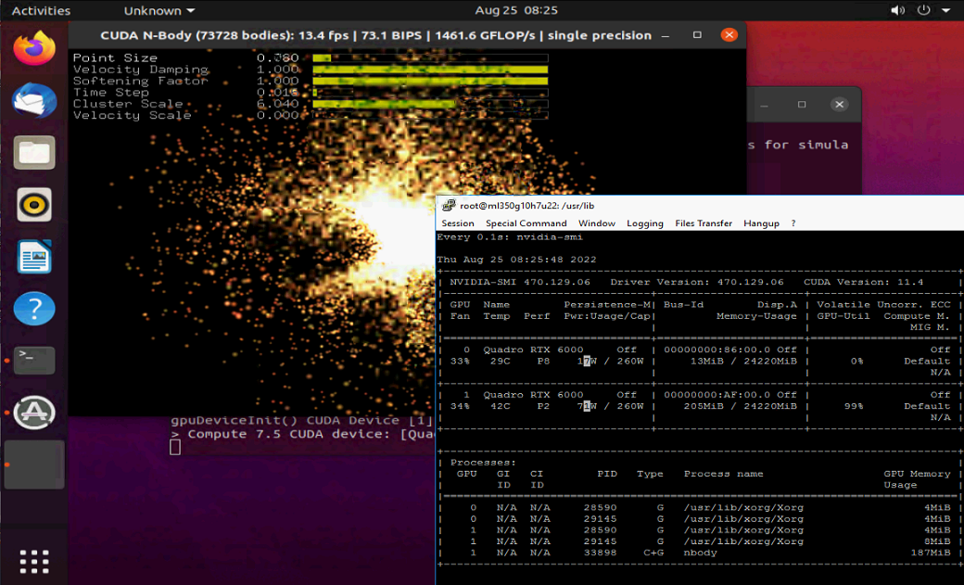Click the power icon in the top bar

click(923, 10)
